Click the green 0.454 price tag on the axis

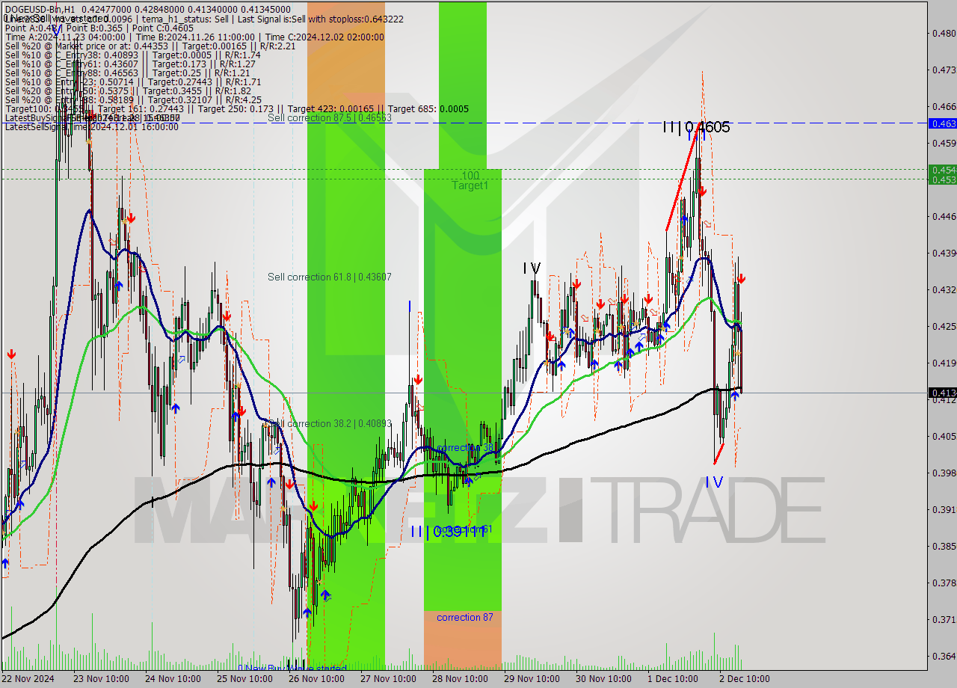942,170
